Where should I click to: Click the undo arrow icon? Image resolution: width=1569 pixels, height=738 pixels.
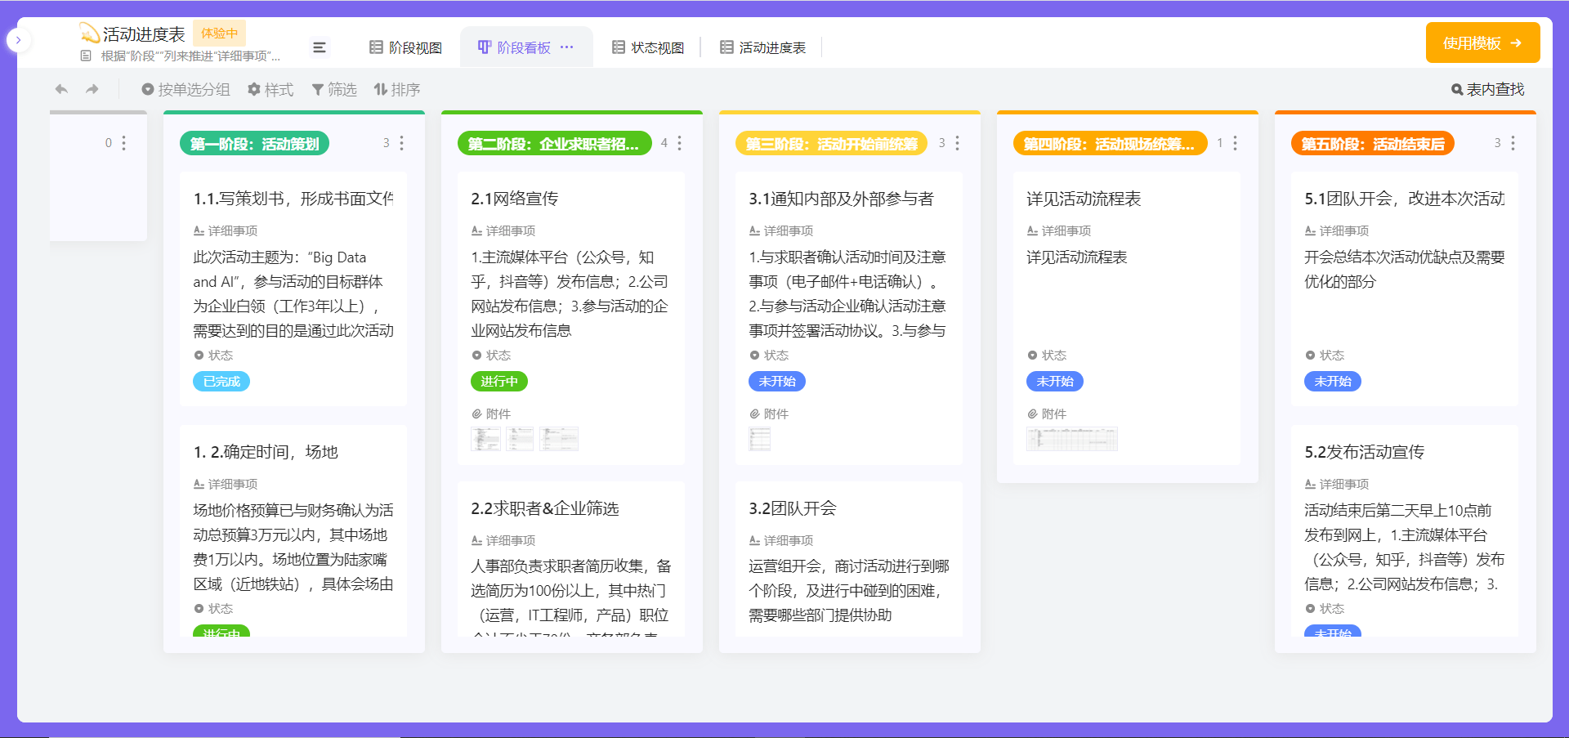pos(60,89)
